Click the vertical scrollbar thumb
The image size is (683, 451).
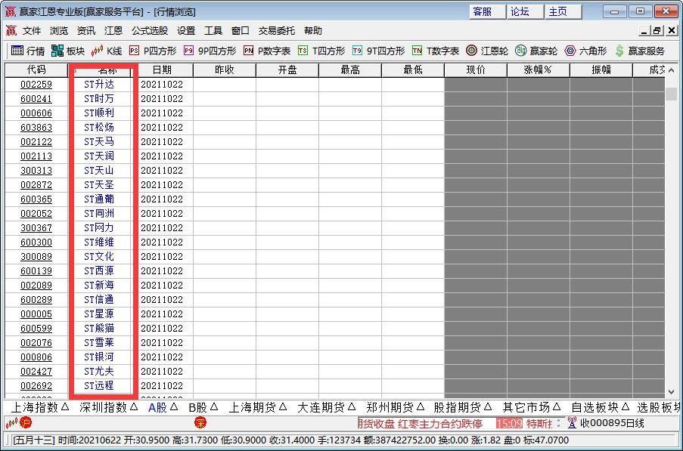[x=671, y=94]
